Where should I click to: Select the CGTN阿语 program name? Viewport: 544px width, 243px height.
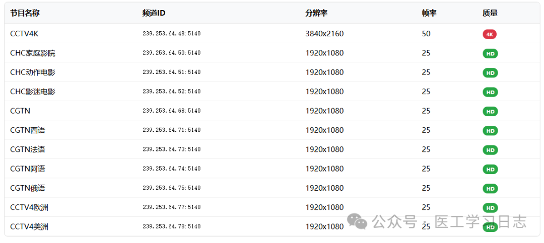[x=28, y=169]
